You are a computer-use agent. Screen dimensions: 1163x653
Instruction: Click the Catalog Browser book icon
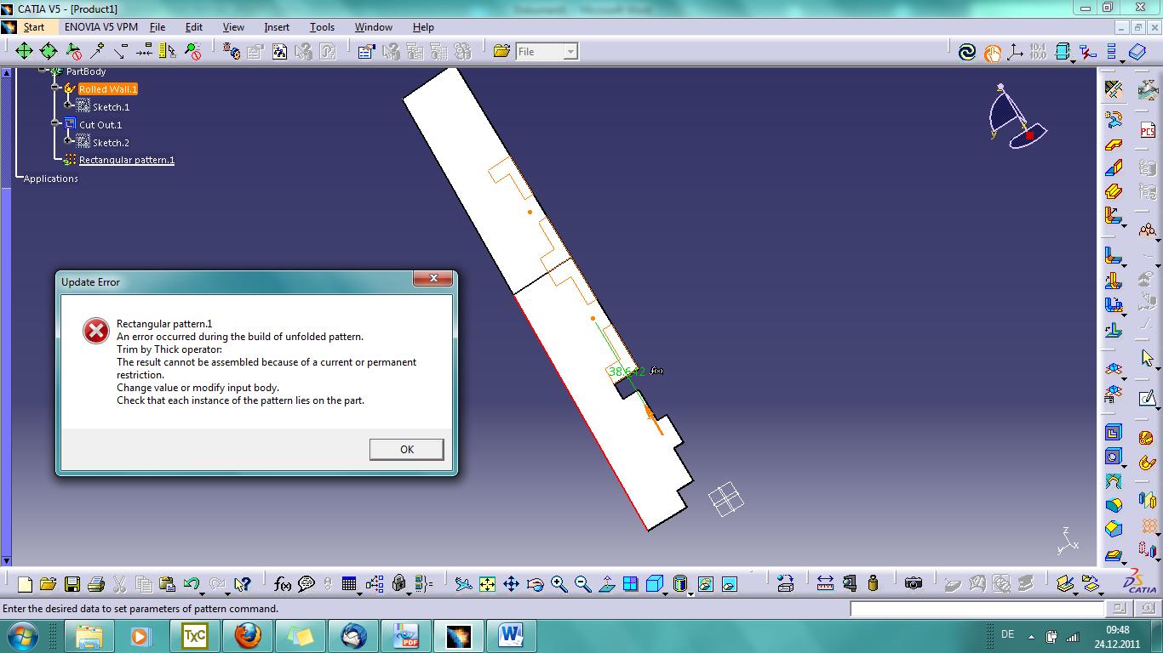pyautogui.click(x=1138, y=52)
